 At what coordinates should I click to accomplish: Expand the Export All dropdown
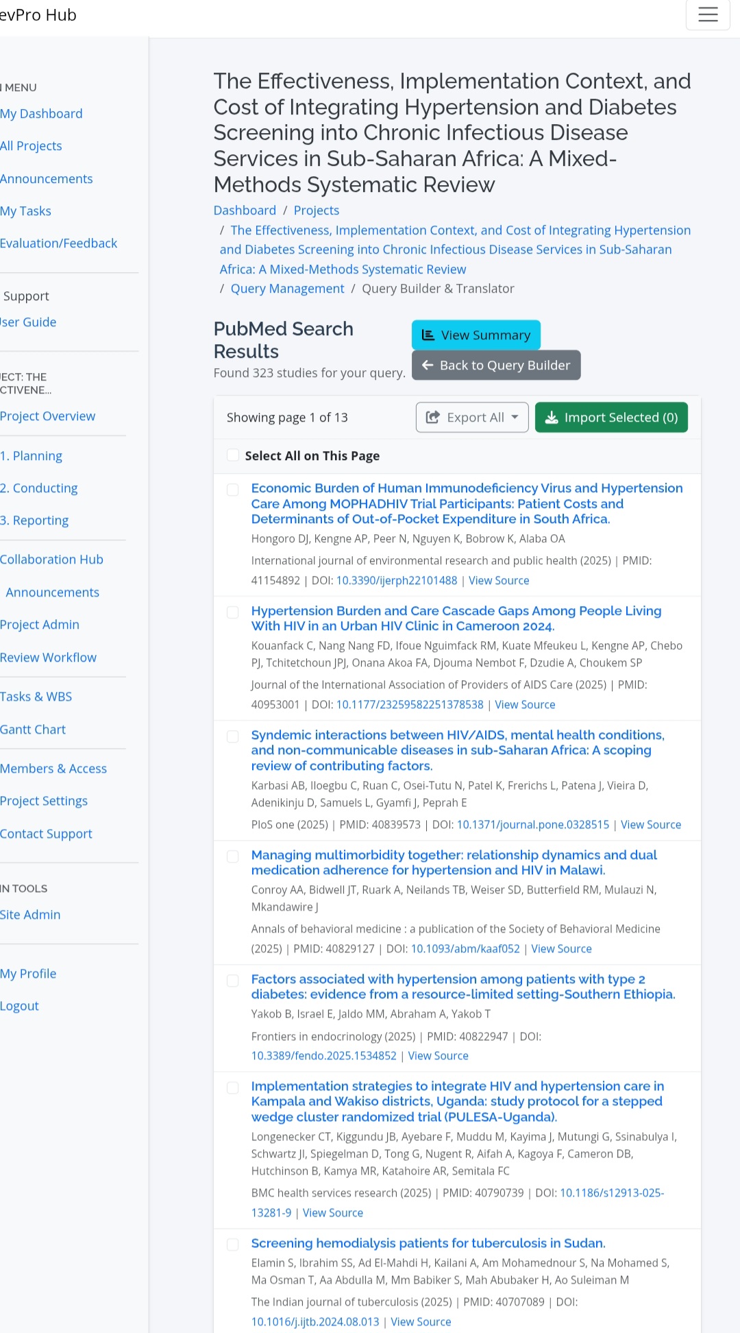515,418
